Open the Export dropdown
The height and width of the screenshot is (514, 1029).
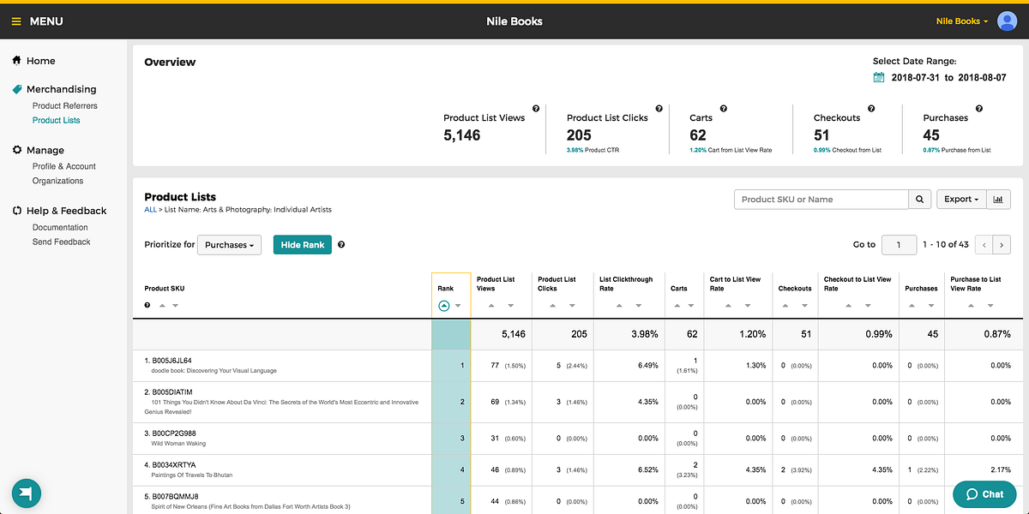pyautogui.click(x=961, y=200)
